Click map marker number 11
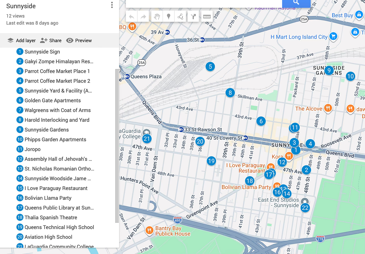Image resolution: width=365 pixels, height=254 pixels. pyautogui.click(x=295, y=127)
